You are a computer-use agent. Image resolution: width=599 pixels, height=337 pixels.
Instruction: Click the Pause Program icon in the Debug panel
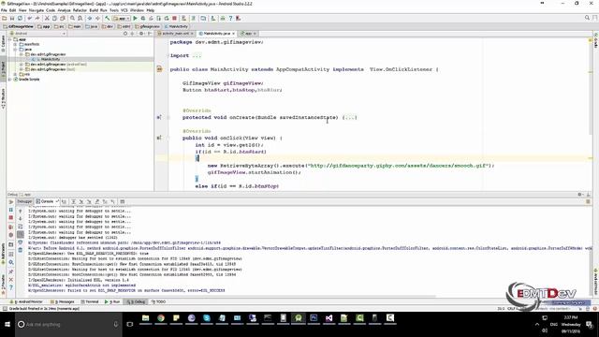tap(10, 210)
